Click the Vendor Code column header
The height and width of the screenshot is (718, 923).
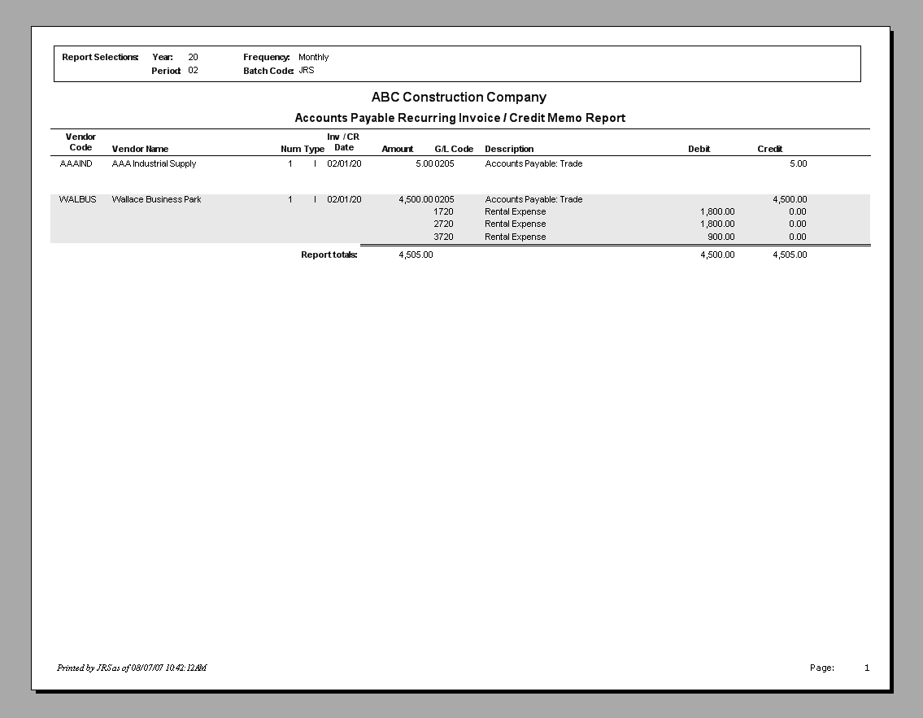81,141
